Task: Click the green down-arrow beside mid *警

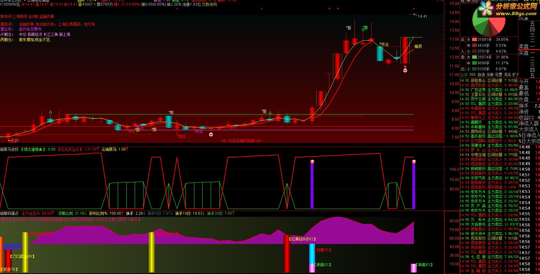Action: [270, 113]
